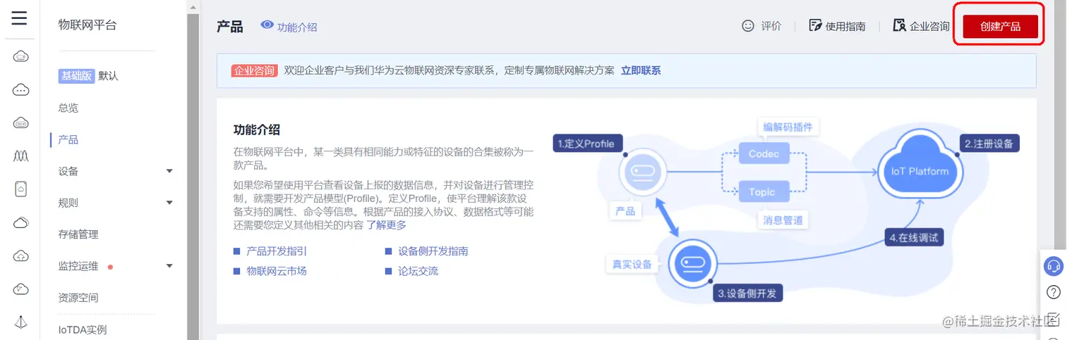Click the smiley face 评价 icon
The width and height of the screenshot is (1067, 340).
(x=748, y=26)
